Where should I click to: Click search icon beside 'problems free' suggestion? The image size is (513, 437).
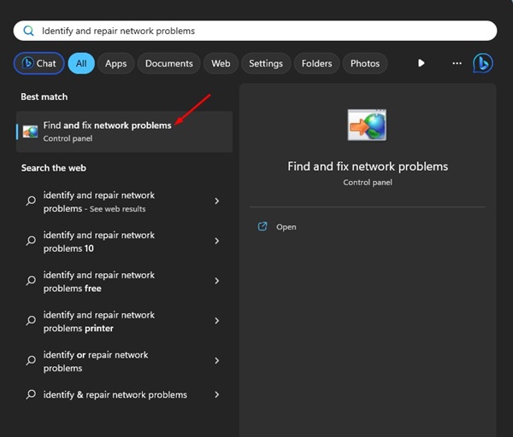point(31,282)
